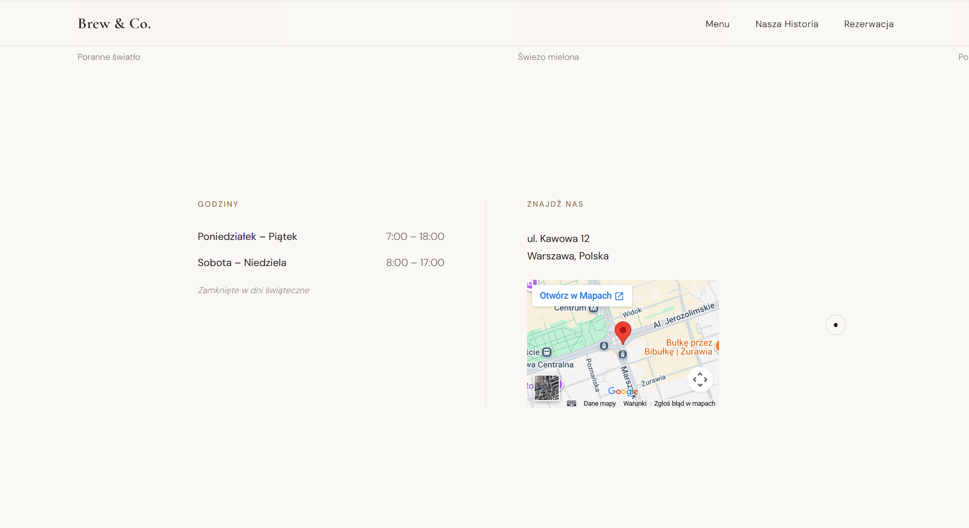Open Nasza Historia in the navigation
This screenshot has height=528, width=969.
pos(787,24)
